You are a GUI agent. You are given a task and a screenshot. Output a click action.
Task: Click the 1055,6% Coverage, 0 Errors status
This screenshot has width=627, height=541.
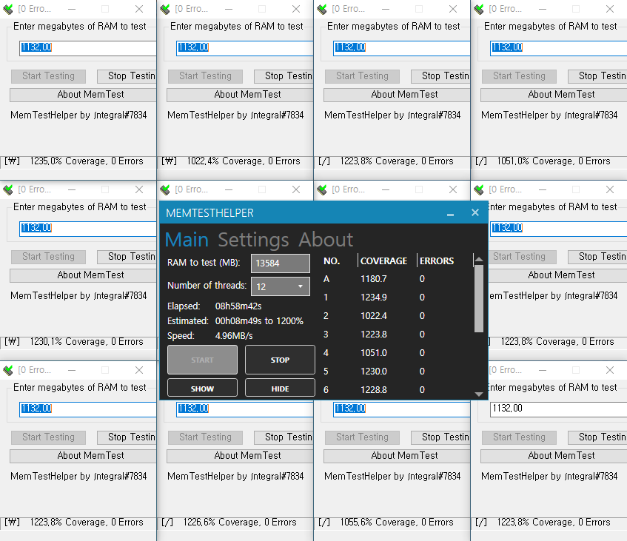coord(397,522)
